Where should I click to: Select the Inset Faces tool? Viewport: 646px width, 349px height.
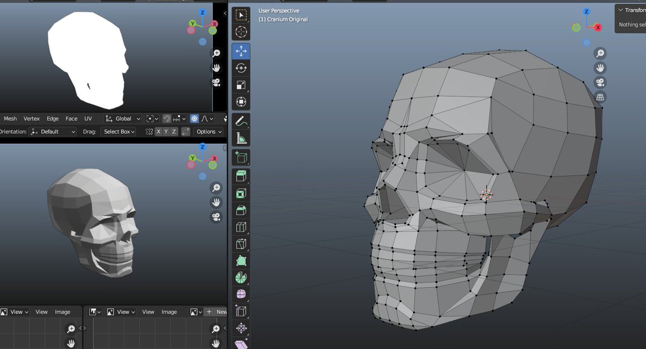pos(241,194)
